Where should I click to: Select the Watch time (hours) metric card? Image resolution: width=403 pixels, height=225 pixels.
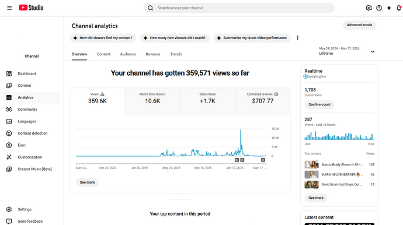[x=152, y=101]
